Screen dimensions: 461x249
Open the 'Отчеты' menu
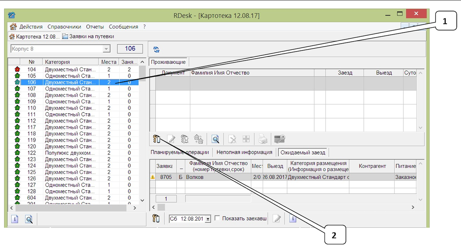[95, 27]
